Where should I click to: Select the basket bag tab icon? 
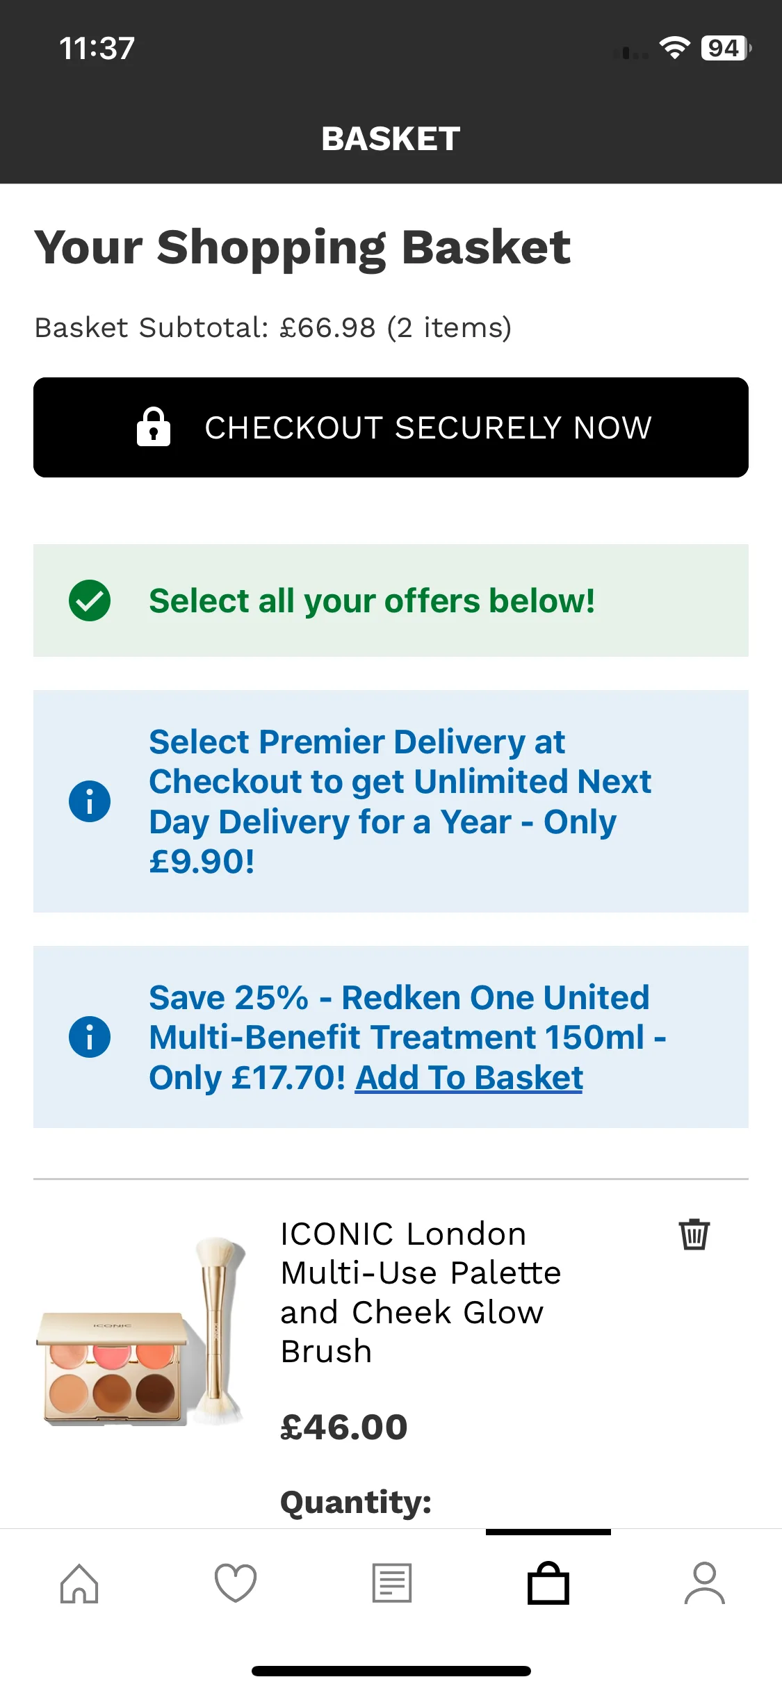coord(548,1584)
